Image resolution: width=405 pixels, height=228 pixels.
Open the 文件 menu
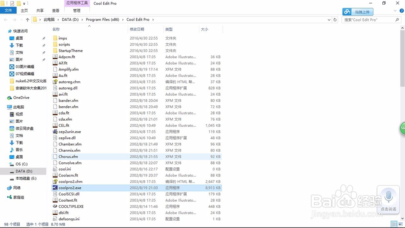pyautogui.click(x=8, y=11)
